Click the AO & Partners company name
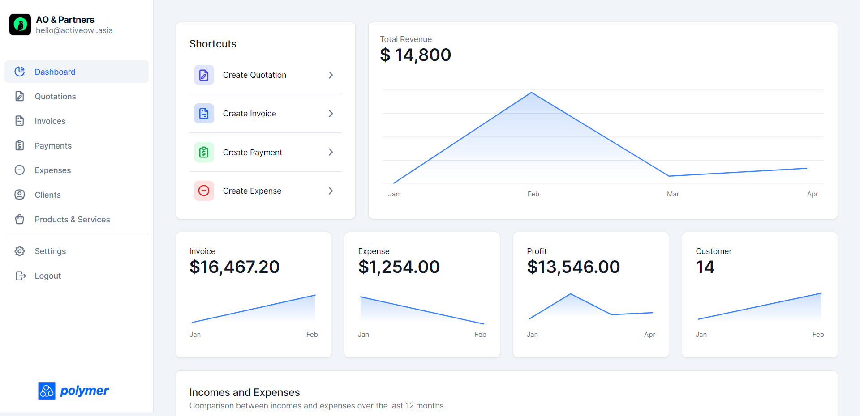The image size is (860, 416). (65, 20)
